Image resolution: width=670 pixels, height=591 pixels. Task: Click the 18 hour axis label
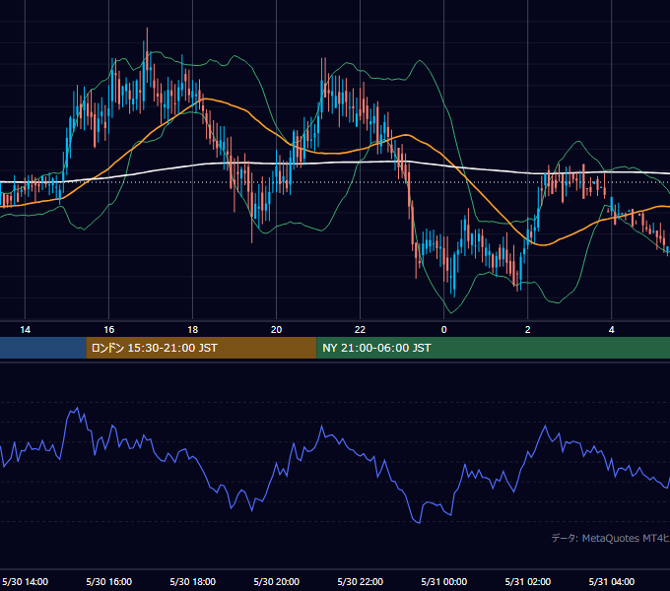[193, 330]
